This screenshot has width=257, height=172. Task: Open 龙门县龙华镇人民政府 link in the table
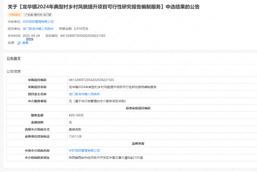[x=84, y=94]
